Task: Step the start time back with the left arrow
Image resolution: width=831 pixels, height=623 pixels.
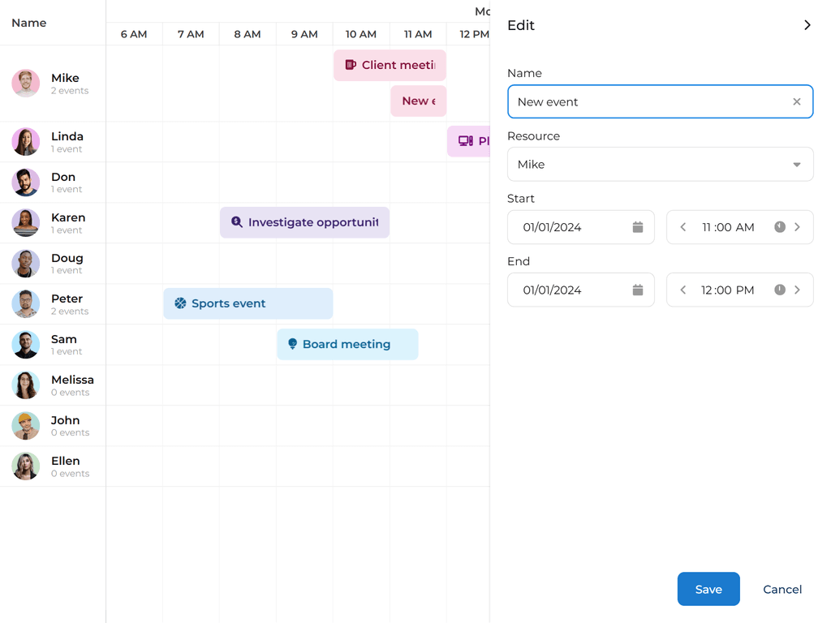Action: tap(682, 227)
